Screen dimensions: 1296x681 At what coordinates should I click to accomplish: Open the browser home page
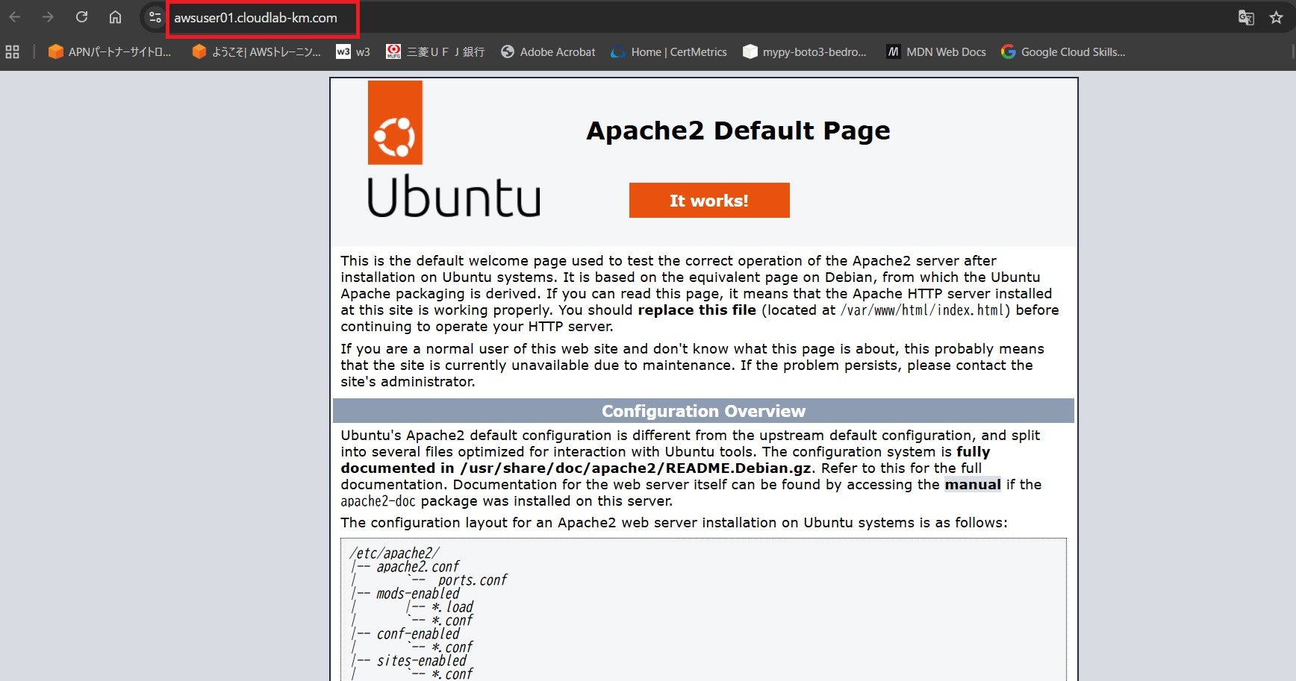coord(114,16)
